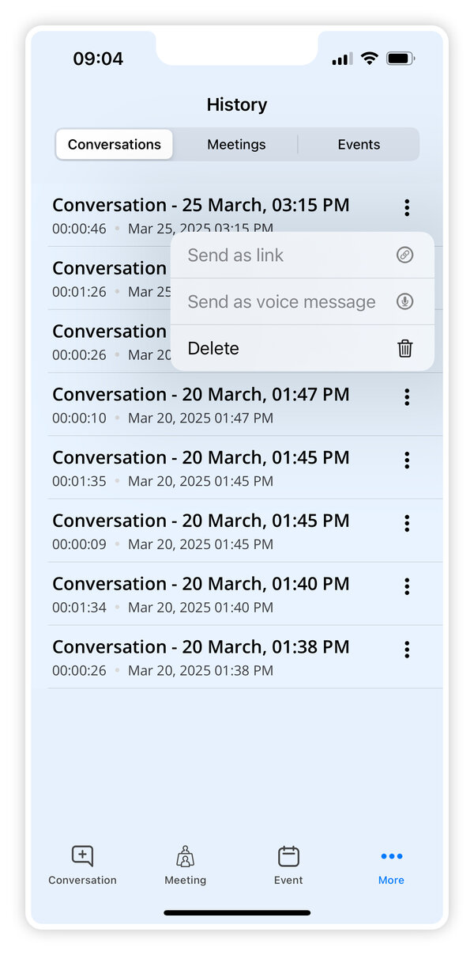Open options for 20 March 01:47 PM conversation
474x955 pixels.
(x=407, y=397)
